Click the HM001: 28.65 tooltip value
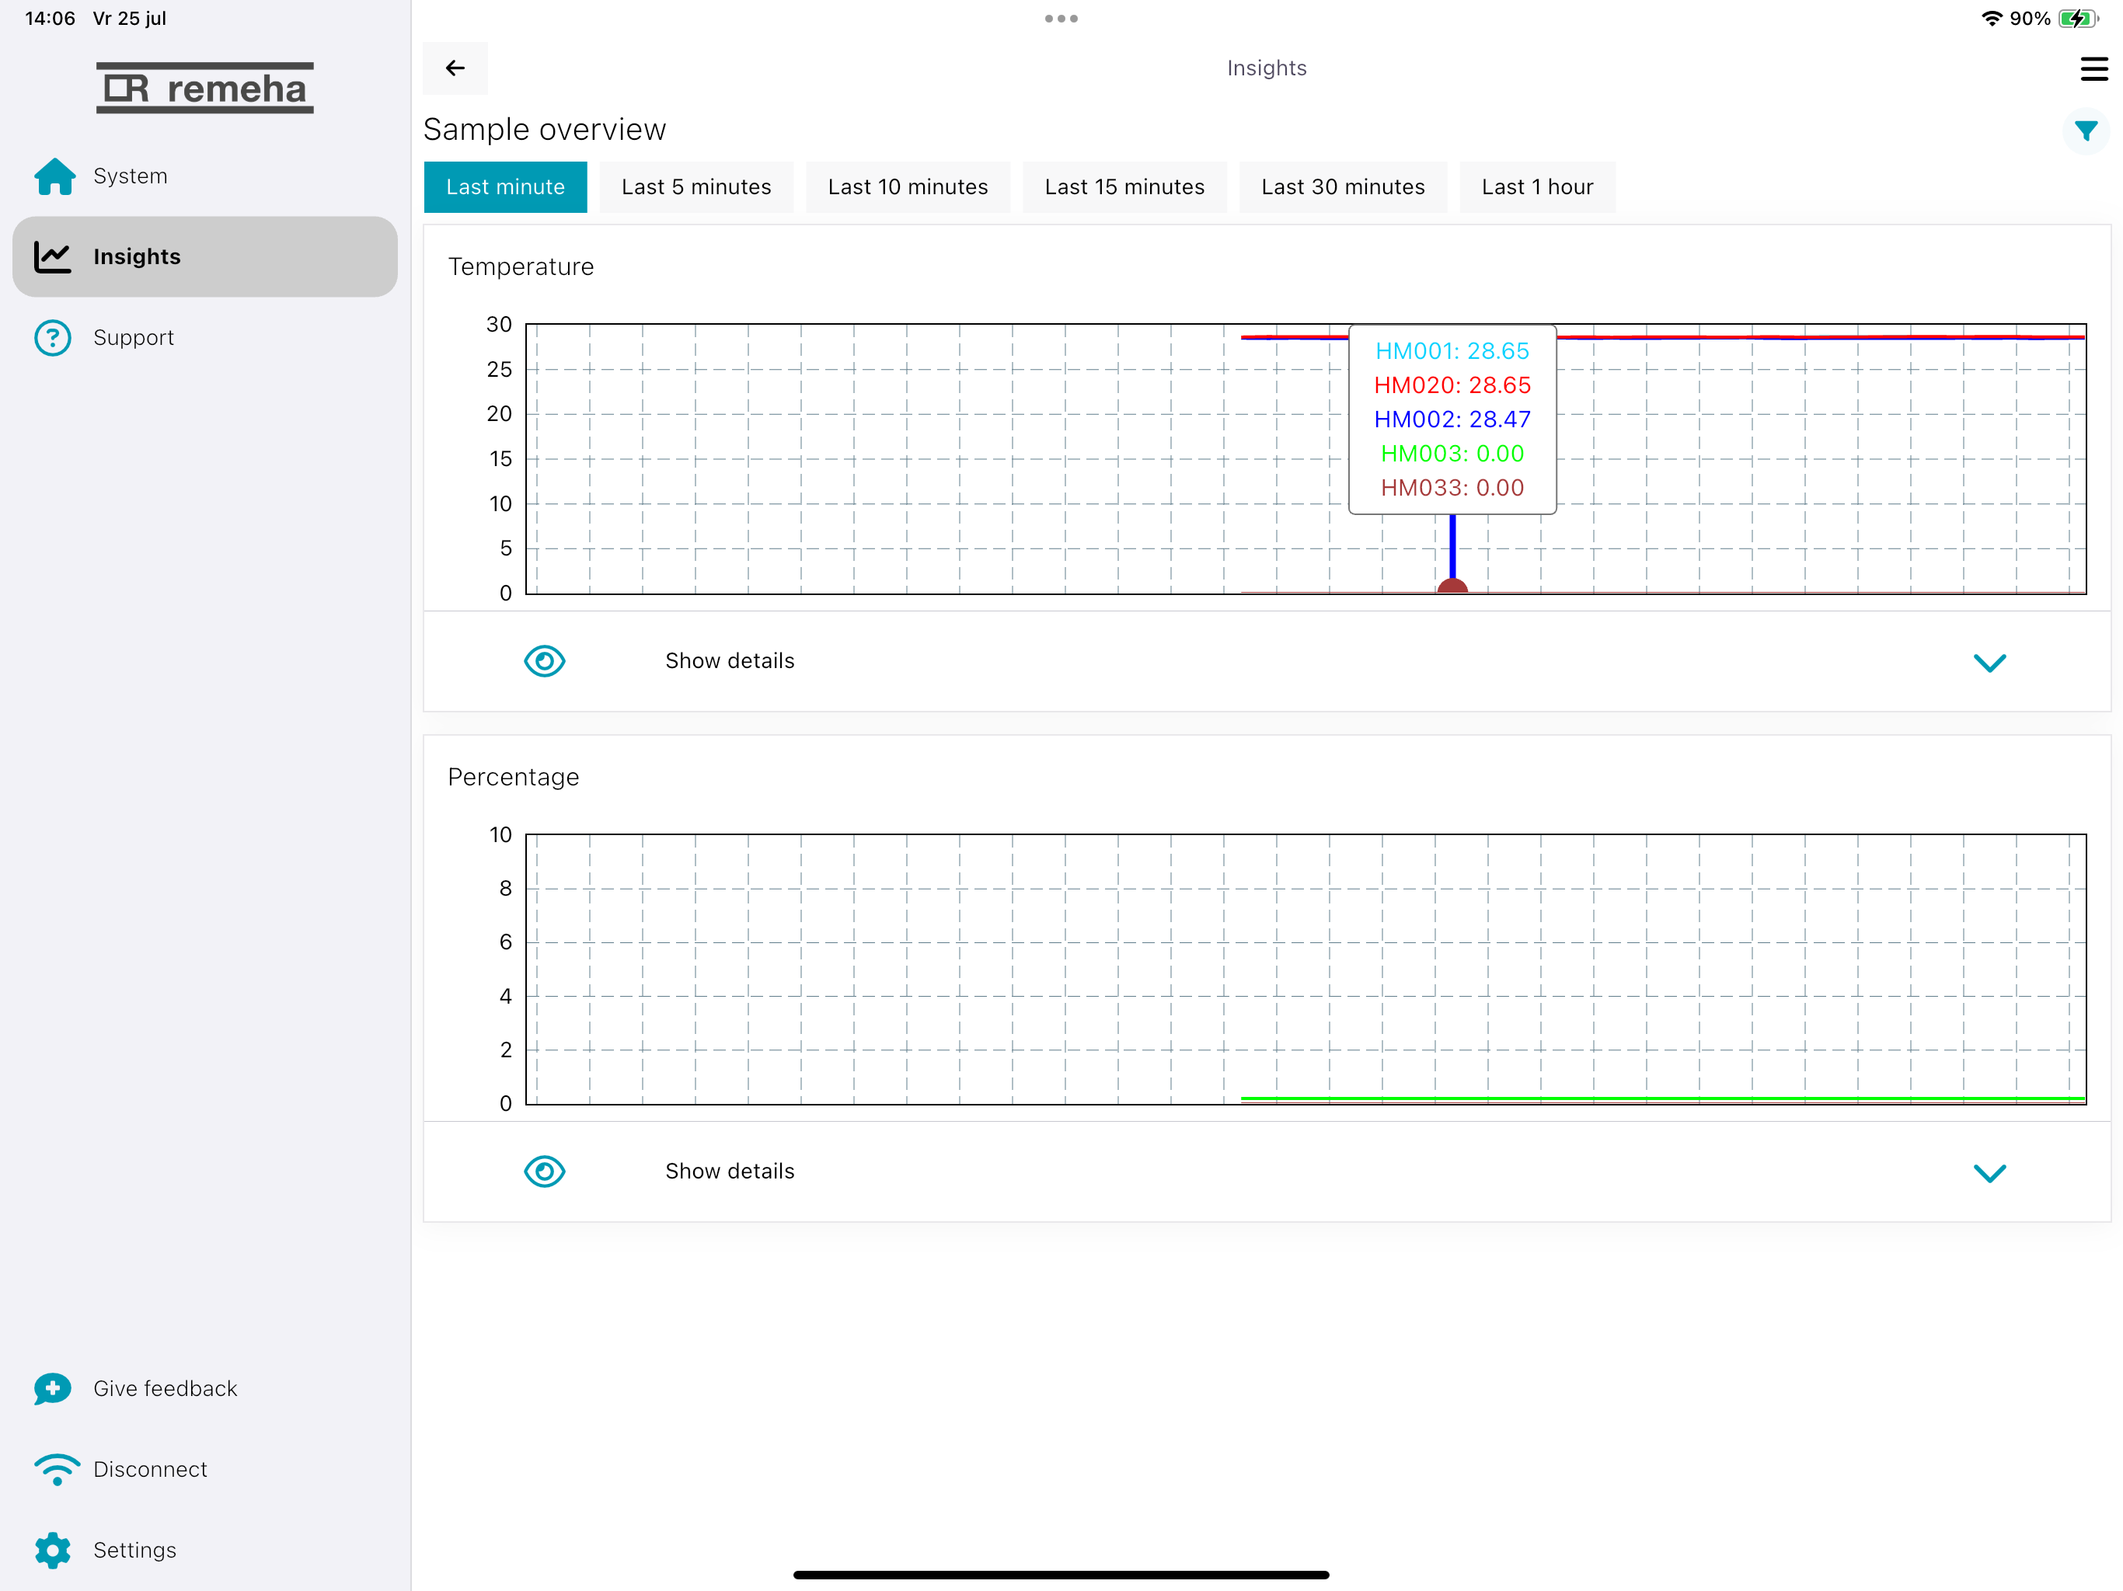The width and height of the screenshot is (2123, 1591). (x=1452, y=351)
